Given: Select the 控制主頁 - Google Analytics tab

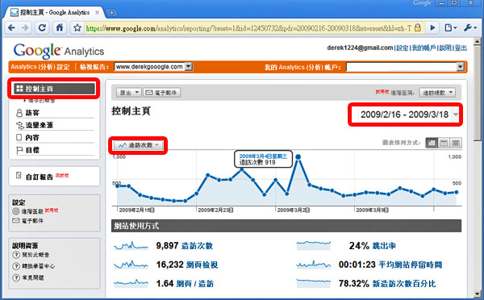Looking at the screenshot, I should tap(54, 12).
